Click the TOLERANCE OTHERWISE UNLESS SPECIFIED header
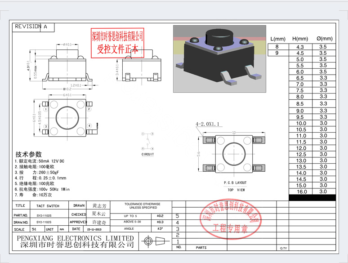The image size is (348, 263). click(142, 206)
